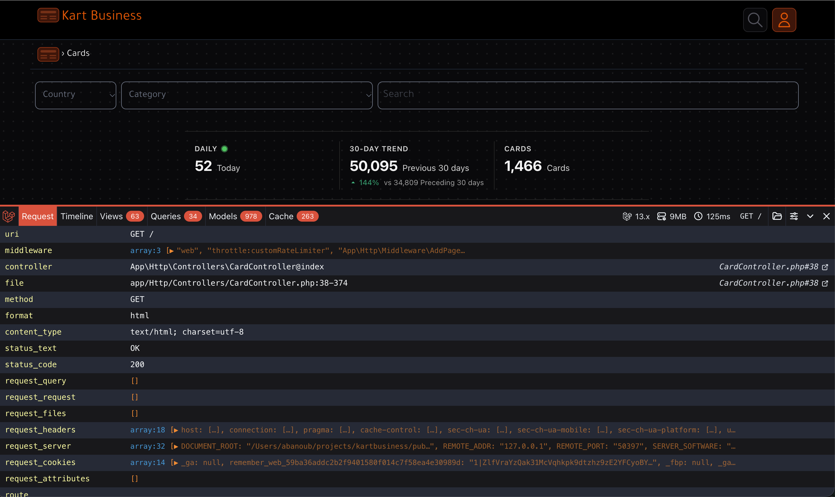This screenshot has height=497, width=835.
Task: Close the debugbar with the X icon
Action: click(x=826, y=216)
